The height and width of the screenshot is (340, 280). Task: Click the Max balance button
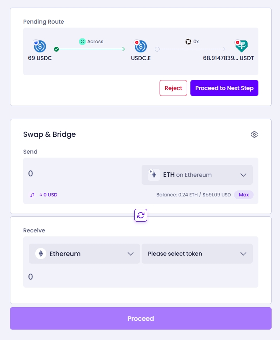244,195
